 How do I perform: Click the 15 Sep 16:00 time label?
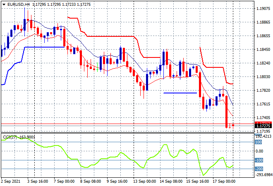coord(197,181)
